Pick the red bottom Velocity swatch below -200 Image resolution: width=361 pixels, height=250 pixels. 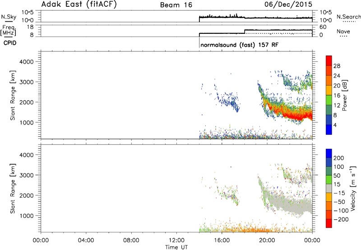329,223
